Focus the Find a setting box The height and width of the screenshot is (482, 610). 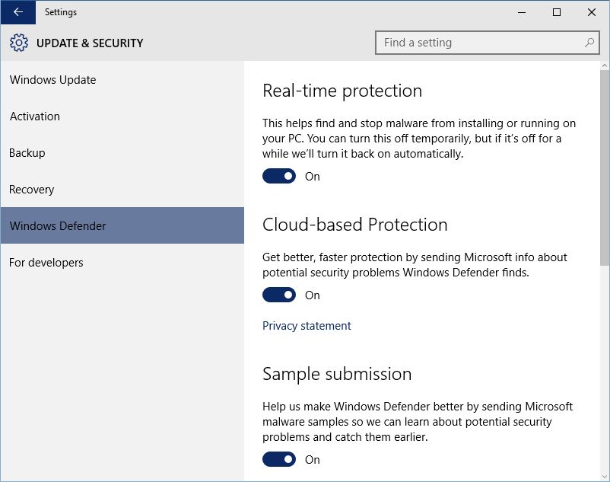pos(487,43)
